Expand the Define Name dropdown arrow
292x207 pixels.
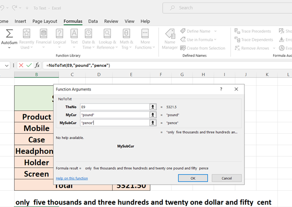tap(216, 31)
